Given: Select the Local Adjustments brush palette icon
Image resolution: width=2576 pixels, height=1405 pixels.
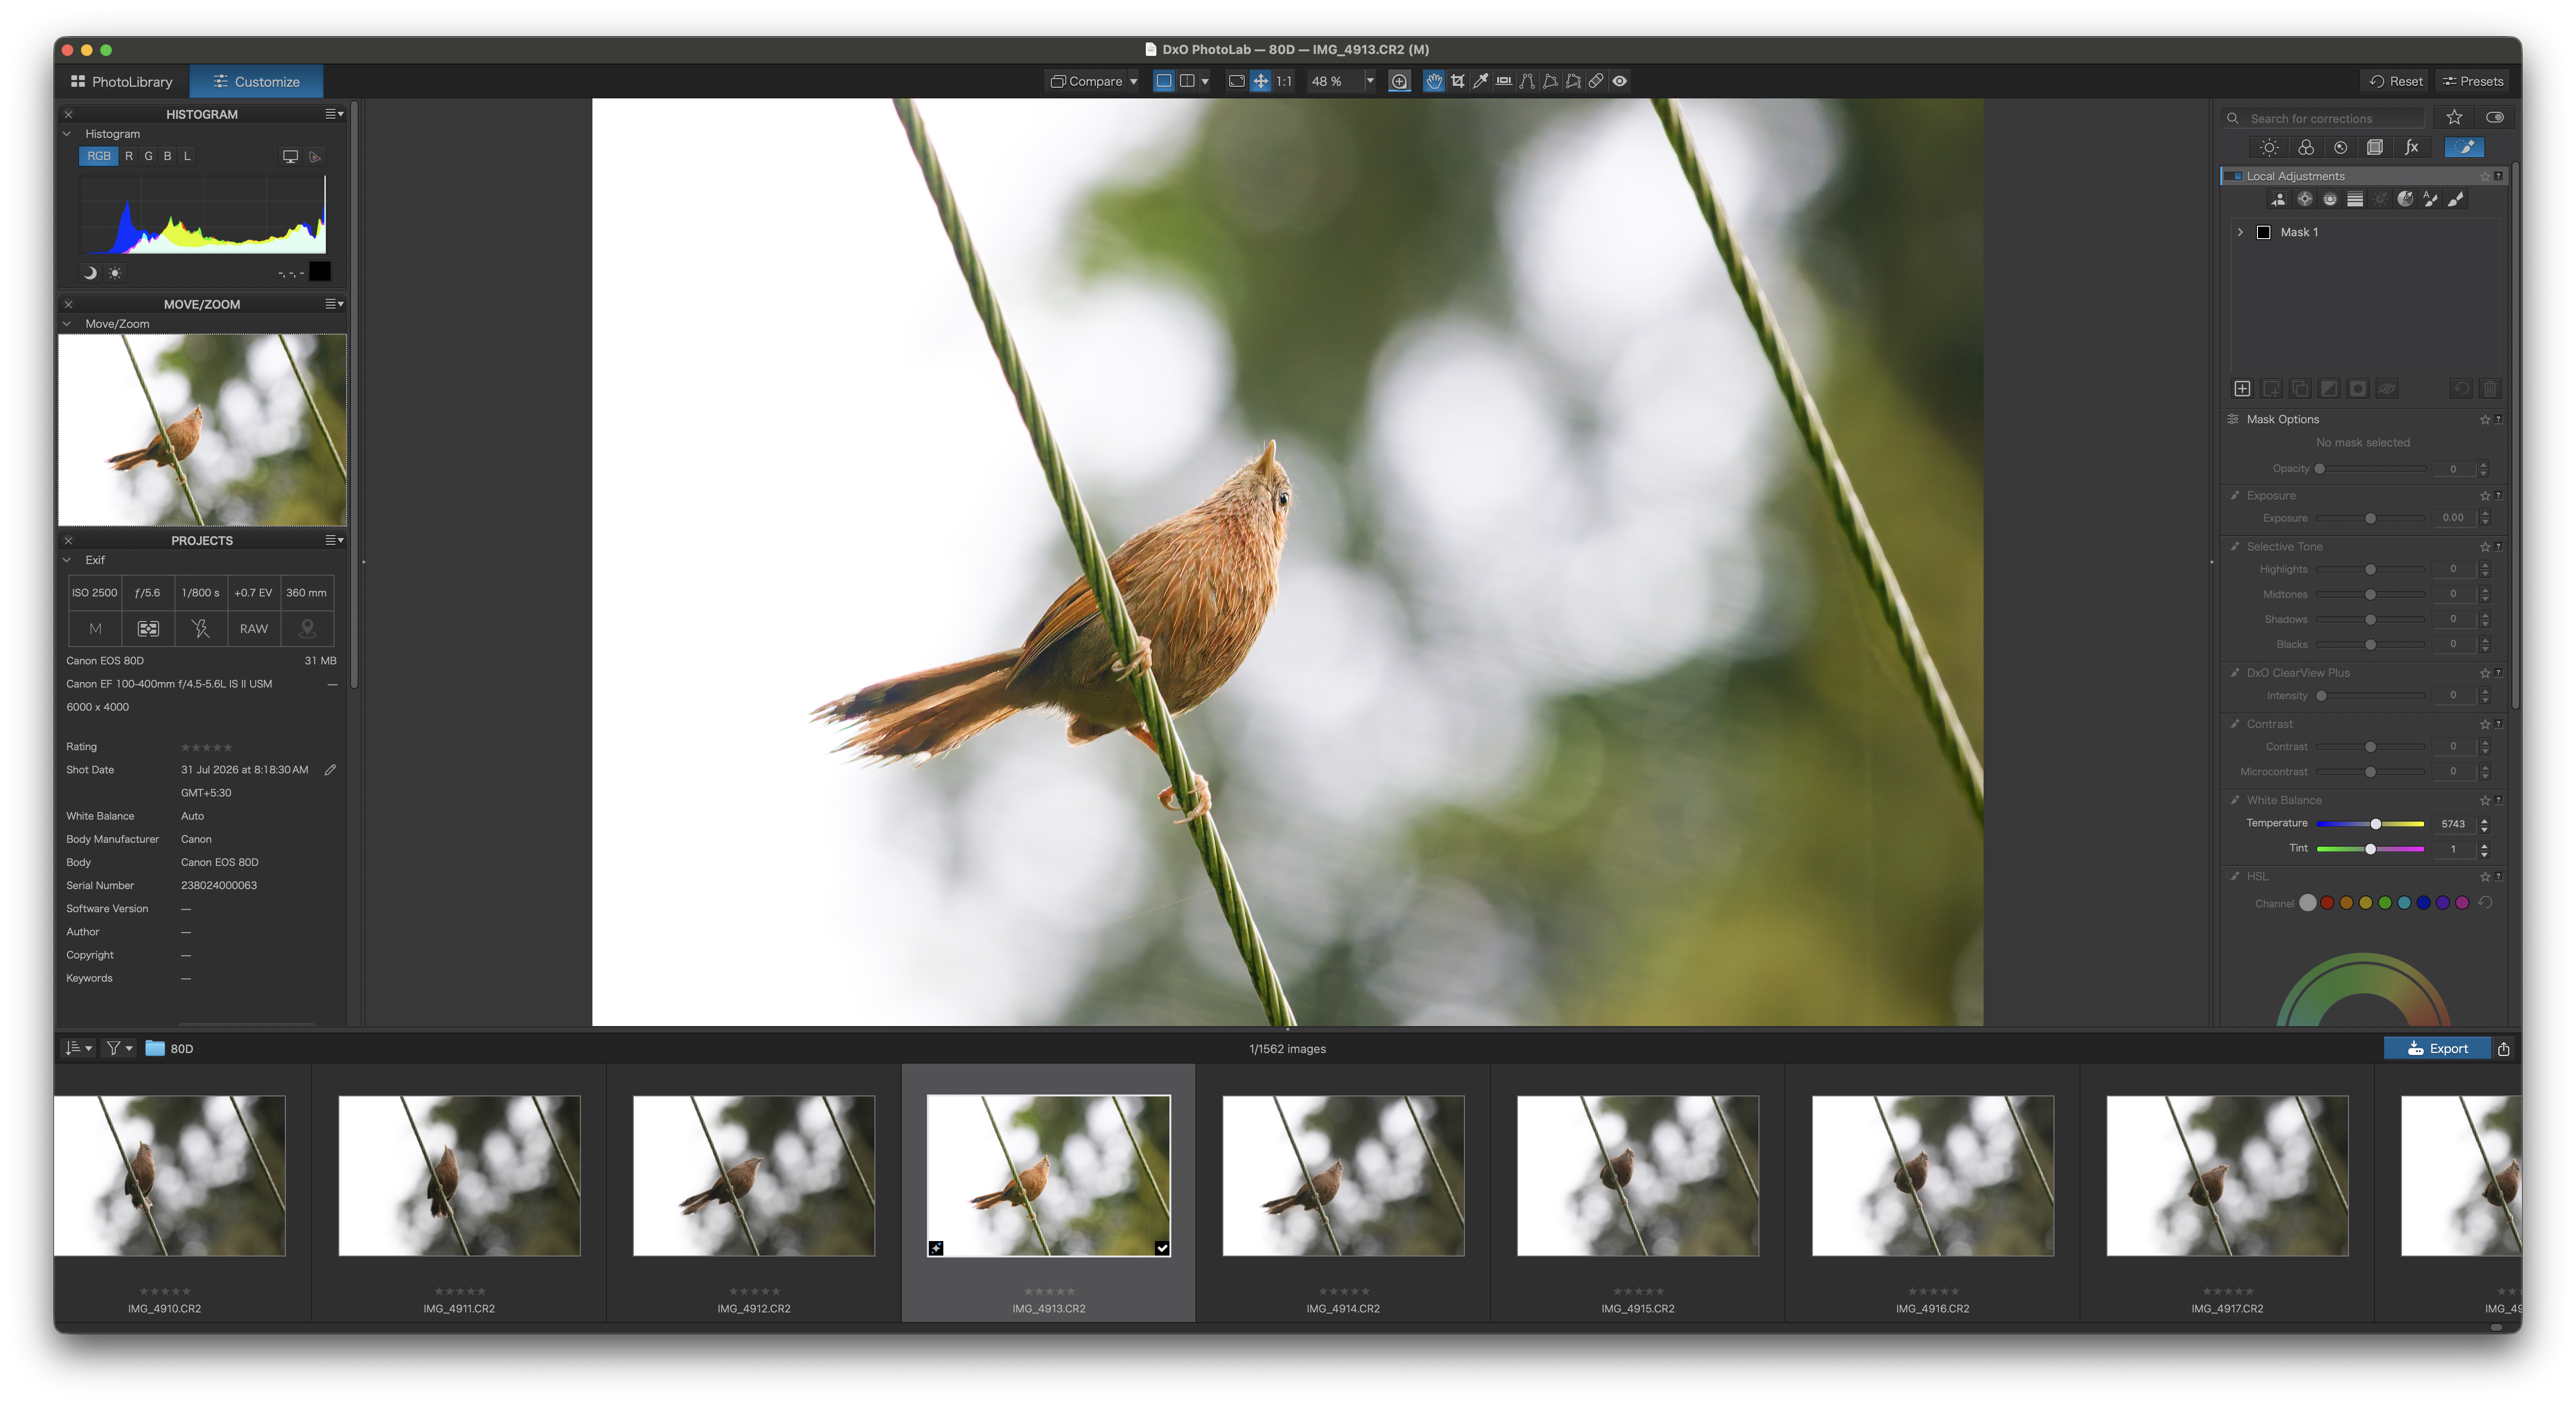Looking at the screenshot, I should [x=2464, y=147].
